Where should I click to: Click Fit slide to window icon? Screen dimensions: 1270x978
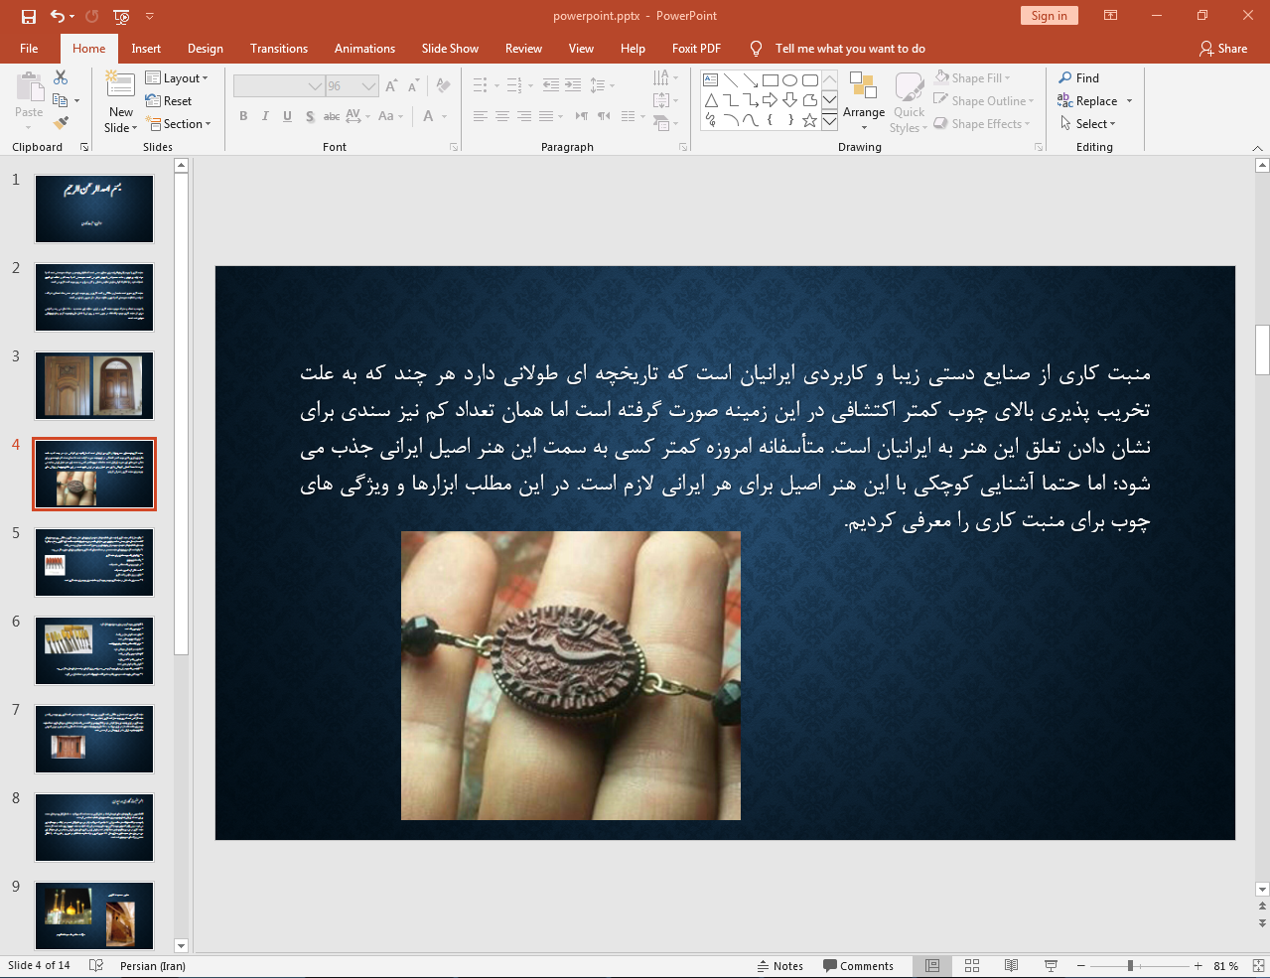pos(1257,965)
